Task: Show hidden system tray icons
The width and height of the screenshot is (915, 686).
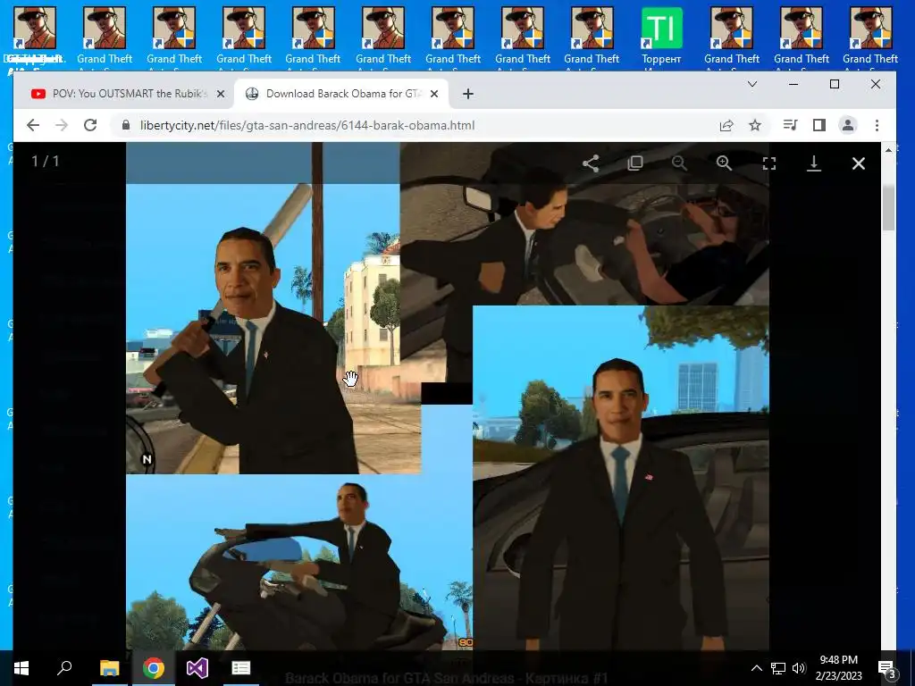Action: [x=756, y=668]
